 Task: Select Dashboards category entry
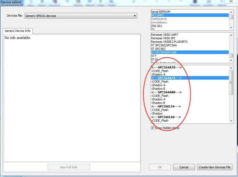click(x=190, y=19)
